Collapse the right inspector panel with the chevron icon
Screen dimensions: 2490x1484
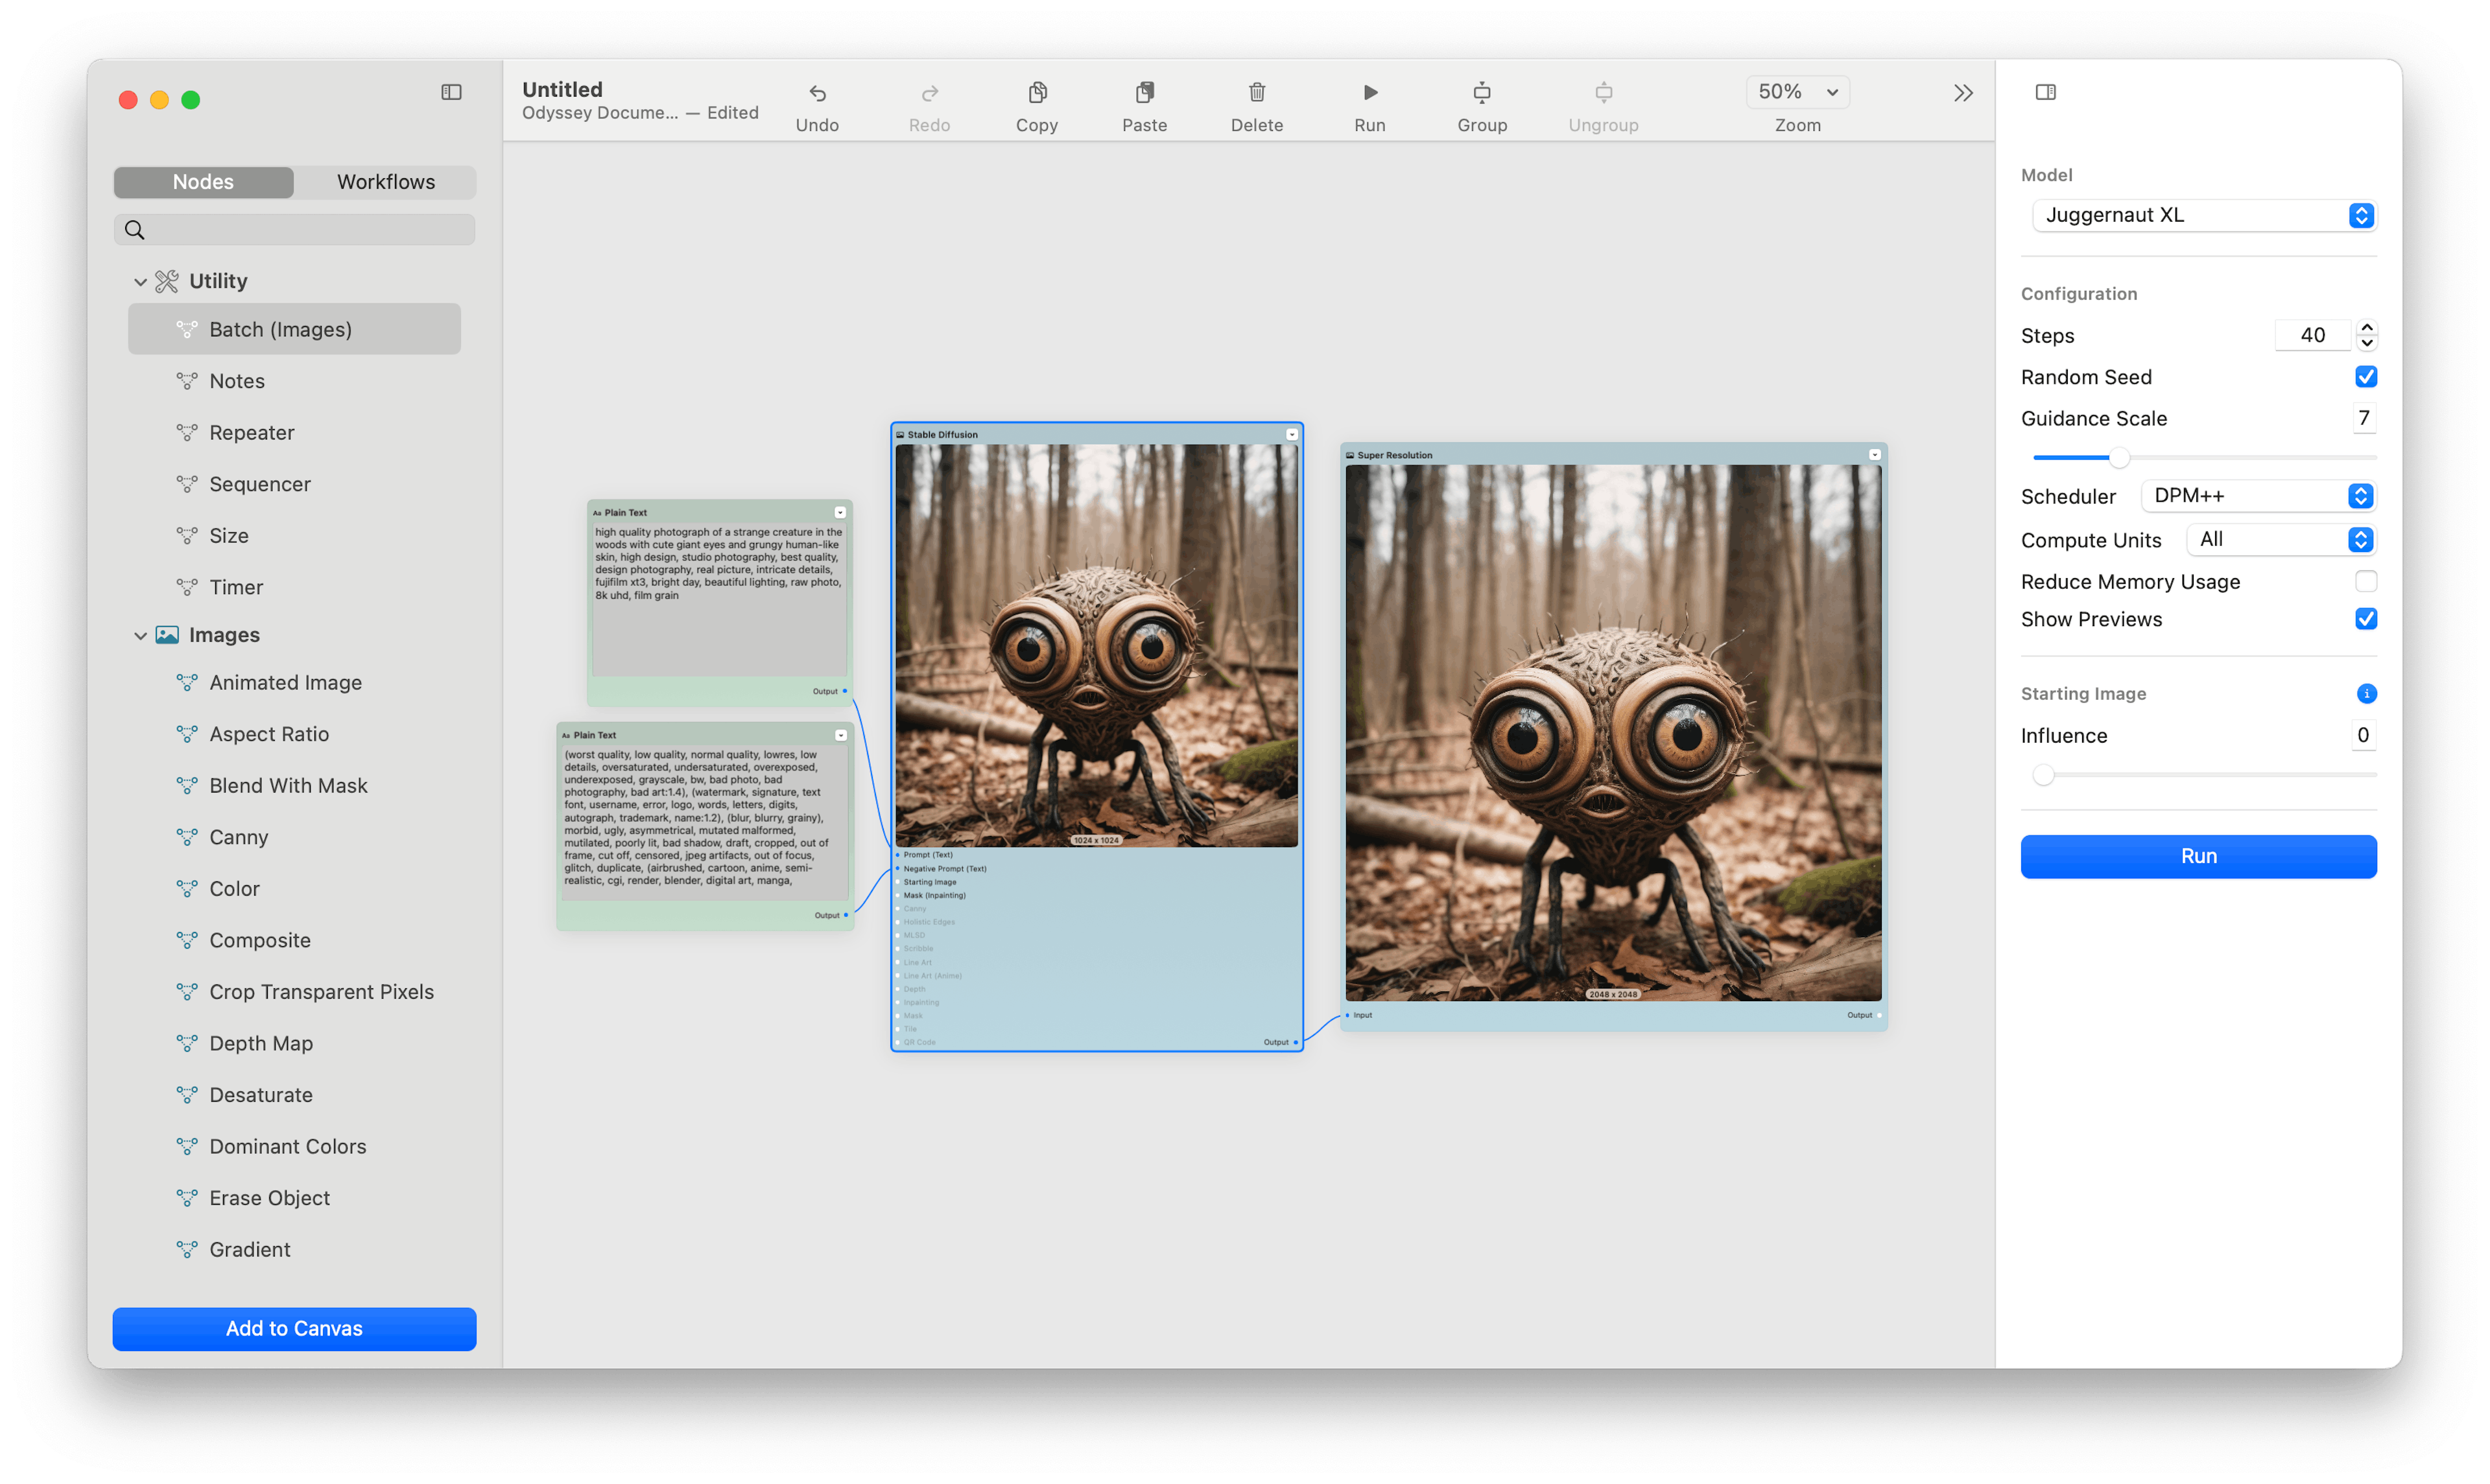click(x=1963, y=92)
